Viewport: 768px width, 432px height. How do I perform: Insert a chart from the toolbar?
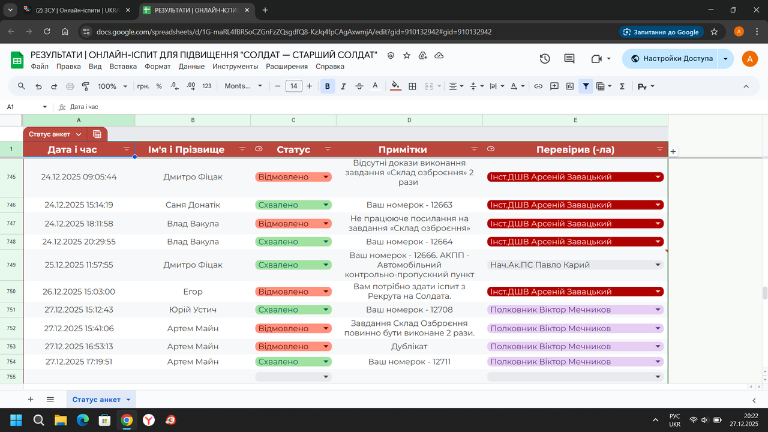point(570,86)
